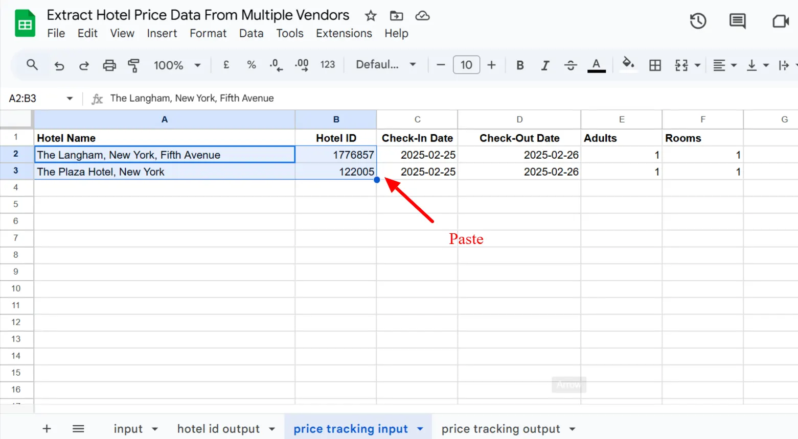This screenshot has height=439, width=798.
Task: Increase font size with plus button
Action: coord(491,65)
